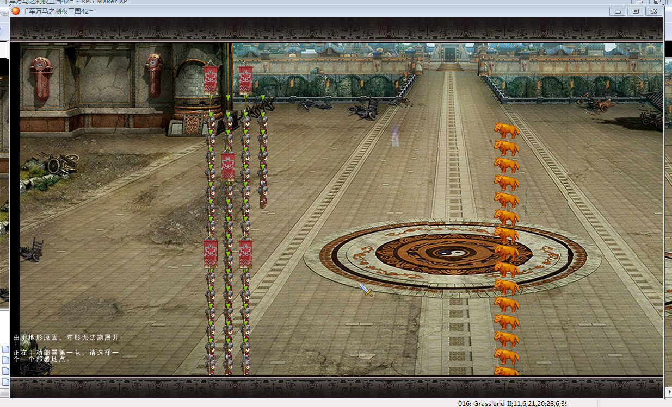Select the topmost tiger unit in the tiger column
The height and width of the screenshot is (407, 672).
coord(506,130)
